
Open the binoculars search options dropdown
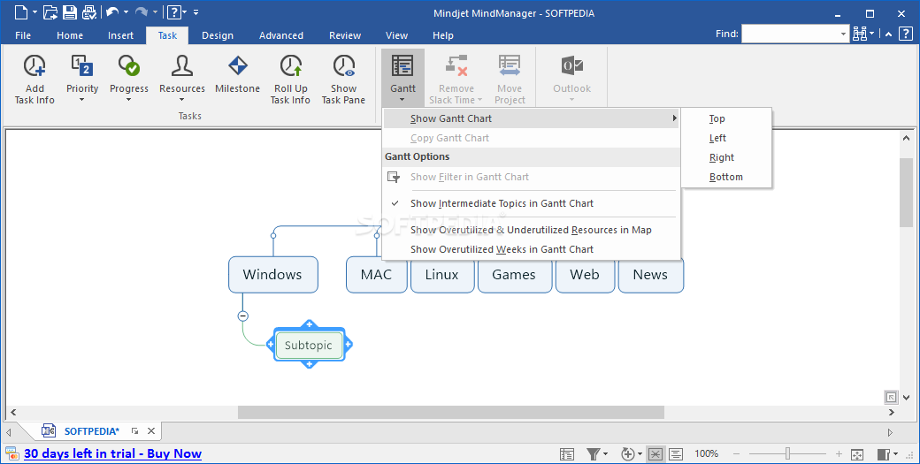872,34
